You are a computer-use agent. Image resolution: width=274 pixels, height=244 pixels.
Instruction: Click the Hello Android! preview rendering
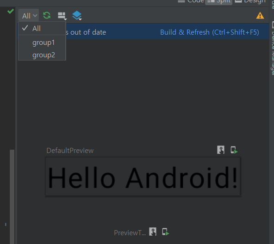pyautogui.click(x=143, y=177)
